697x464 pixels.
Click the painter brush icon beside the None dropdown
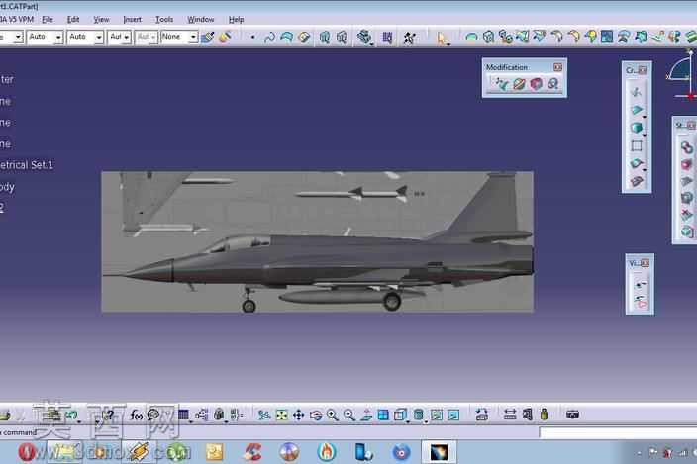pos(208,37)
